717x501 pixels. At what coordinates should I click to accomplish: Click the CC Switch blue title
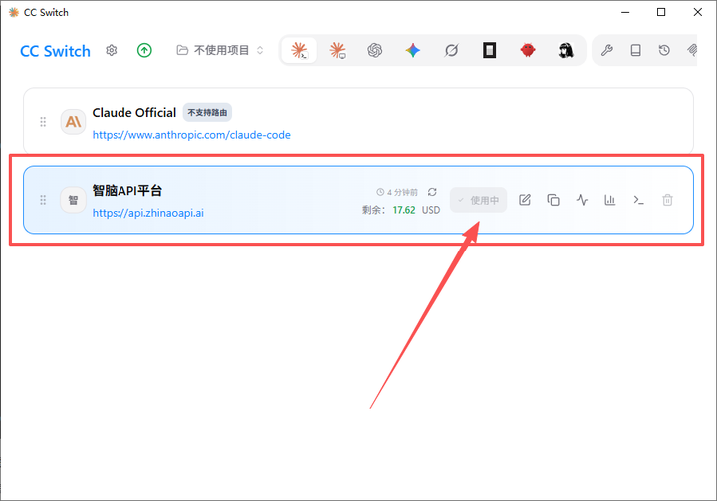[x=56, y=51]
